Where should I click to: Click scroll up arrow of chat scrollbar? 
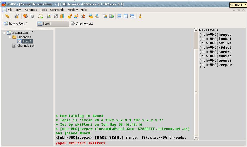tap(196, 30)
